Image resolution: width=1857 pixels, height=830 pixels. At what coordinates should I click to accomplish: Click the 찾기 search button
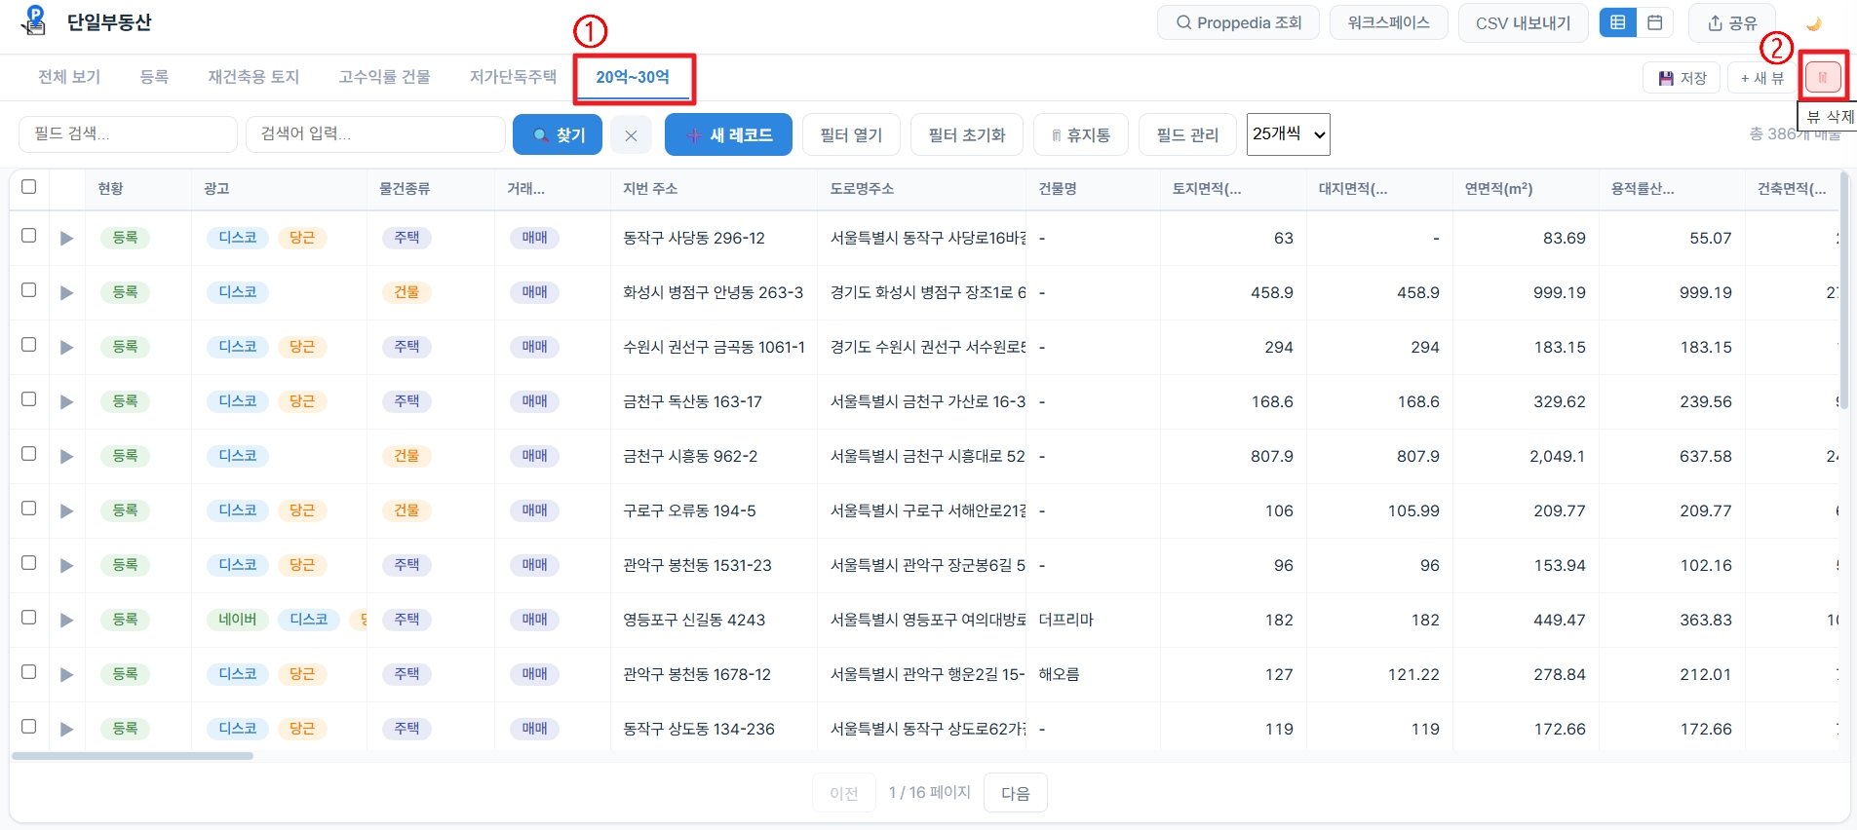pyautogui.click(x=558, y=134)
